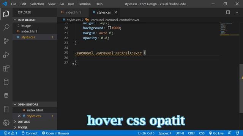Click the minimap code overview
The width and height of the screenshot is (243, 136).
[x=230, y=29]
